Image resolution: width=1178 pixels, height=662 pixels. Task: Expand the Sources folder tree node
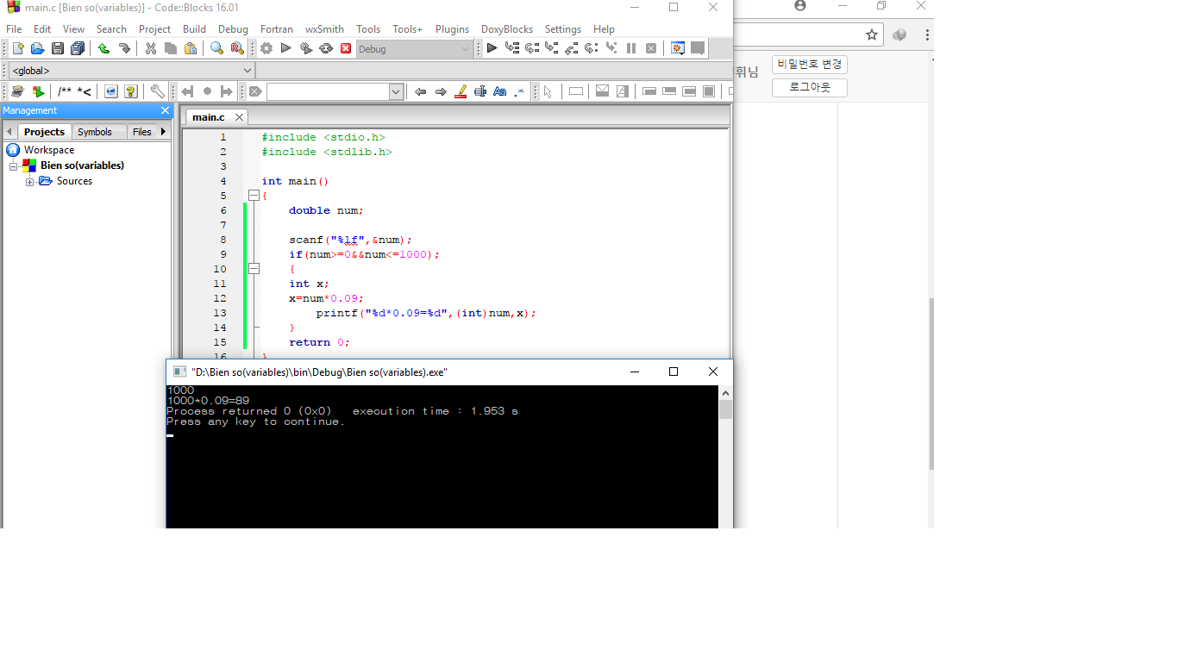pyautogui.click(x=30, y=181)
